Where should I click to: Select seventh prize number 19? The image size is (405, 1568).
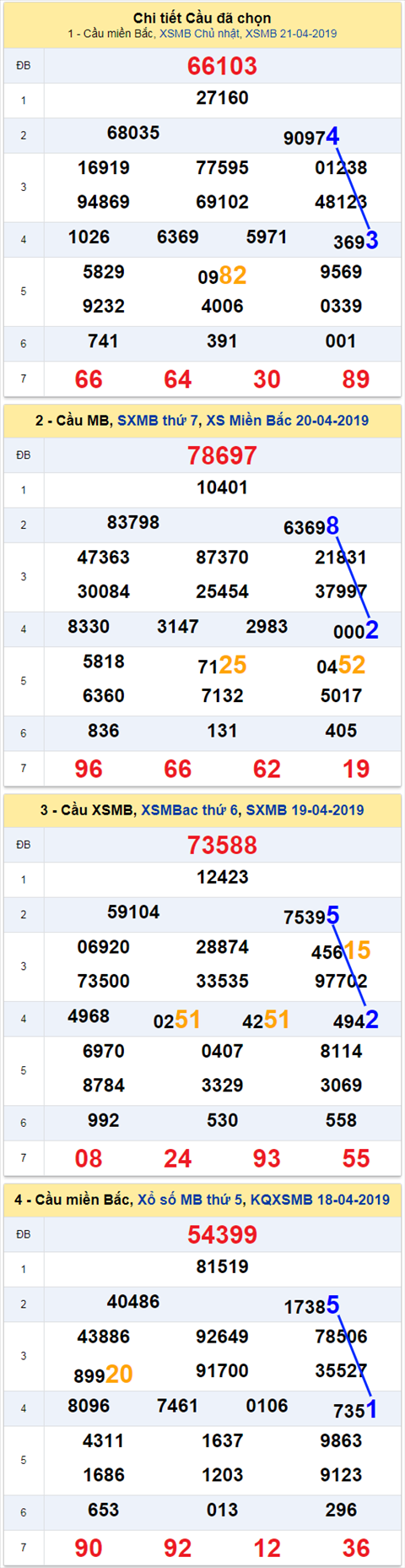356,769
